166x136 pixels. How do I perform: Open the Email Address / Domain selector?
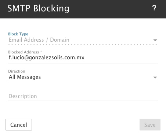[x=83, y=40]
